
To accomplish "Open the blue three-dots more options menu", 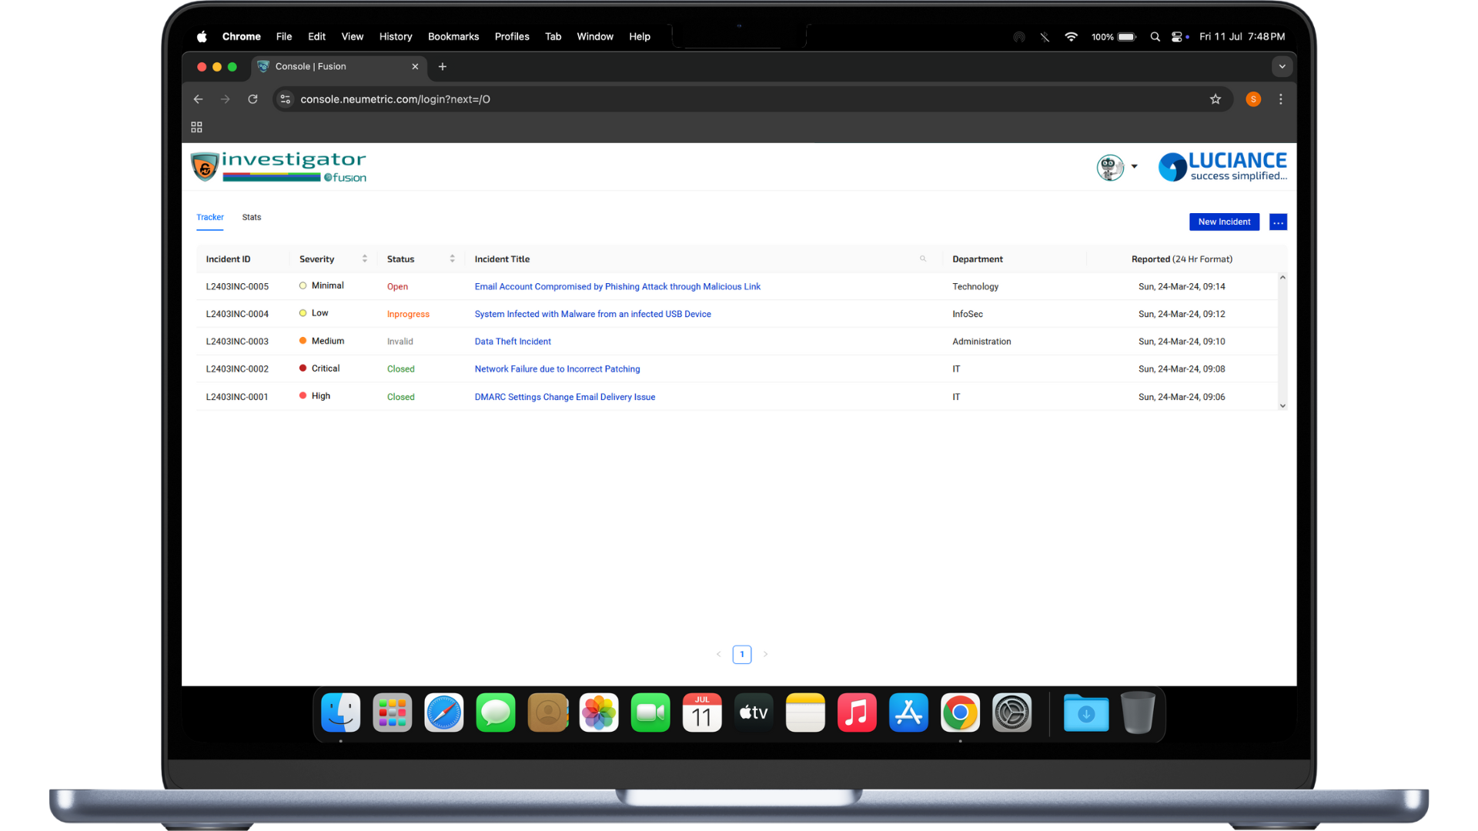I will (x=1278, y=222).
